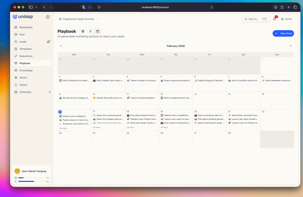Collapse the uniloop sidebar

pos(48,17)
